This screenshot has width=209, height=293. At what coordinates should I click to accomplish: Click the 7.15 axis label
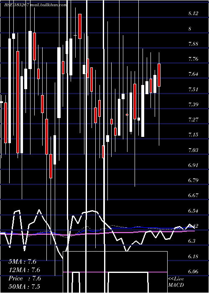coord(193,135)
